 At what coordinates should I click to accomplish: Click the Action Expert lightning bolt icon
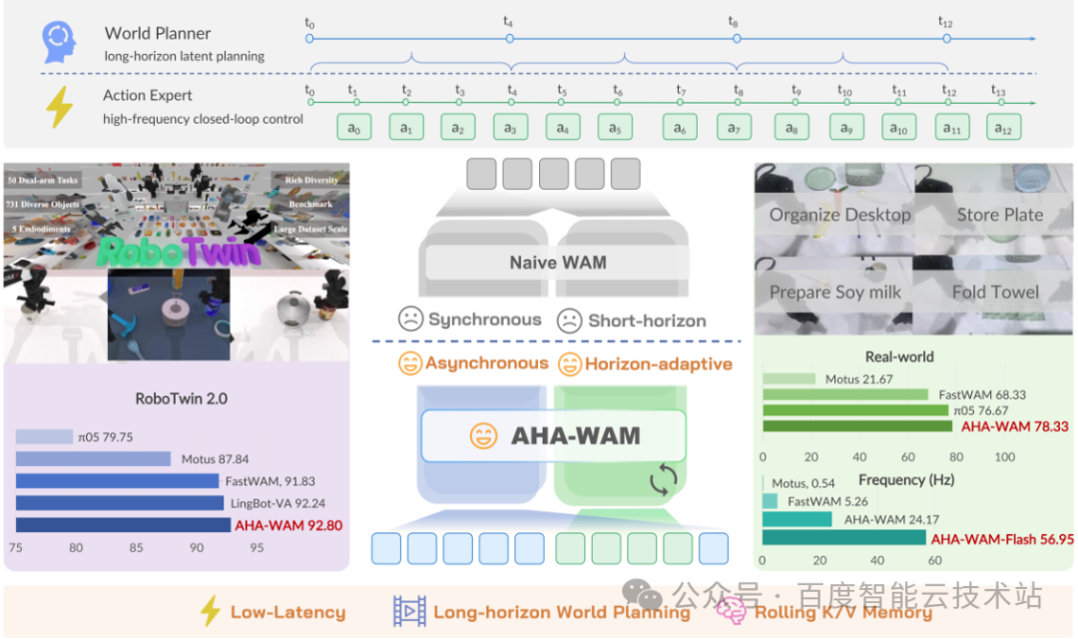60,107
